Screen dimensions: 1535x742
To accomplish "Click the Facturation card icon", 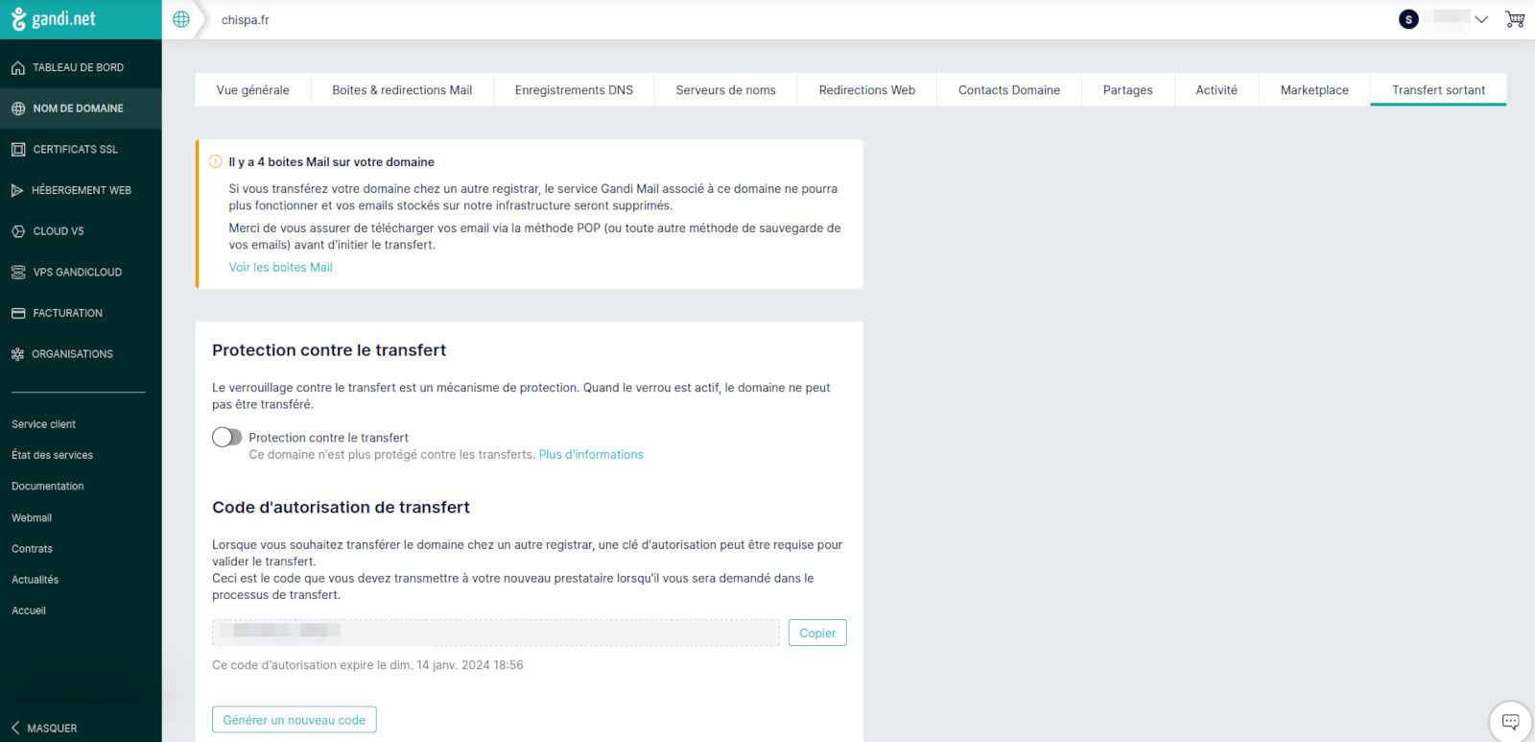I will point(18,313).
